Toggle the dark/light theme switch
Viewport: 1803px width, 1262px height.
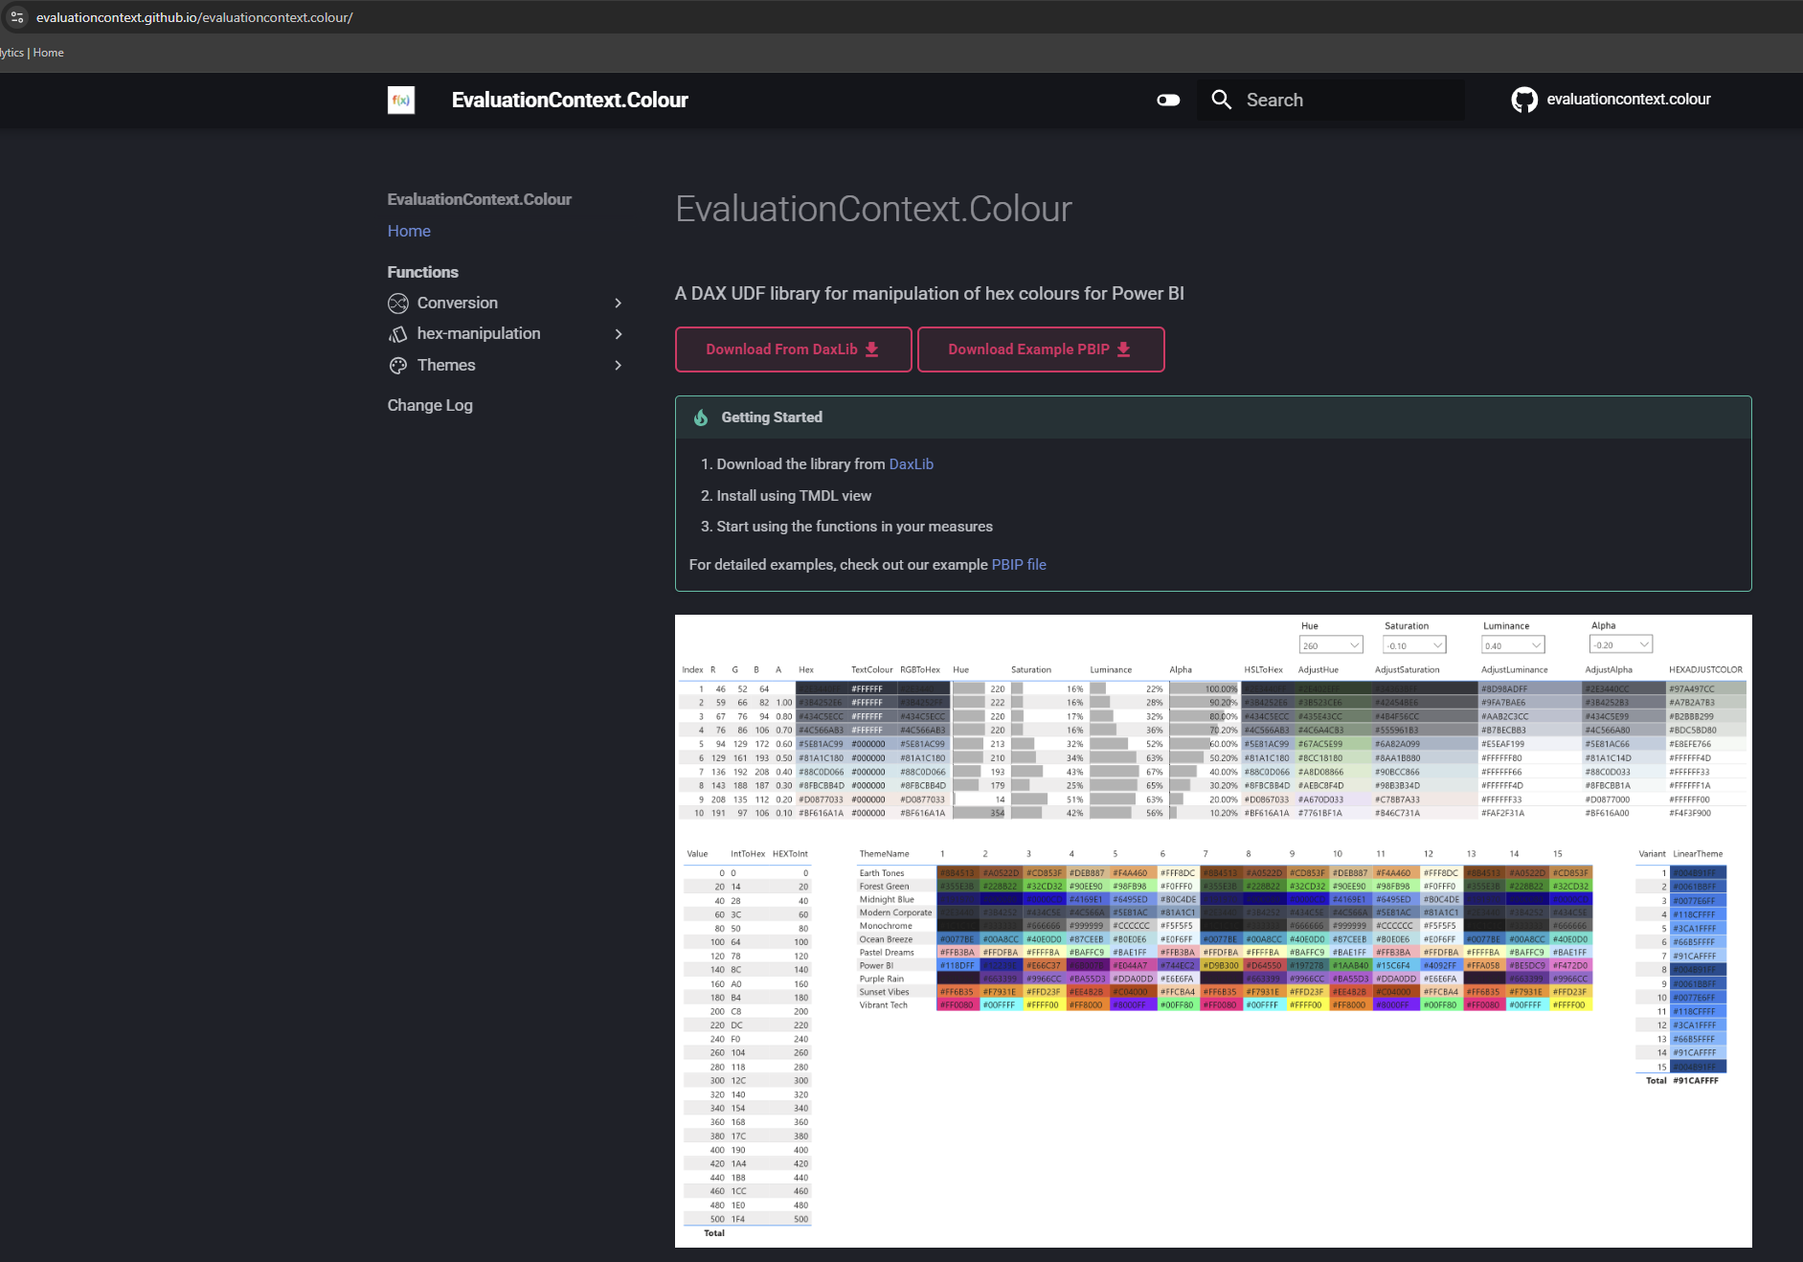pyautogui.click(x=1168, y=100)
